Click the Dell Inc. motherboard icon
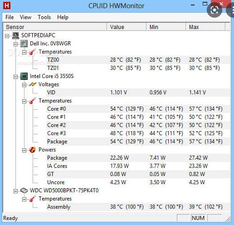Viewport: 234px width, 225px height. 24,44
